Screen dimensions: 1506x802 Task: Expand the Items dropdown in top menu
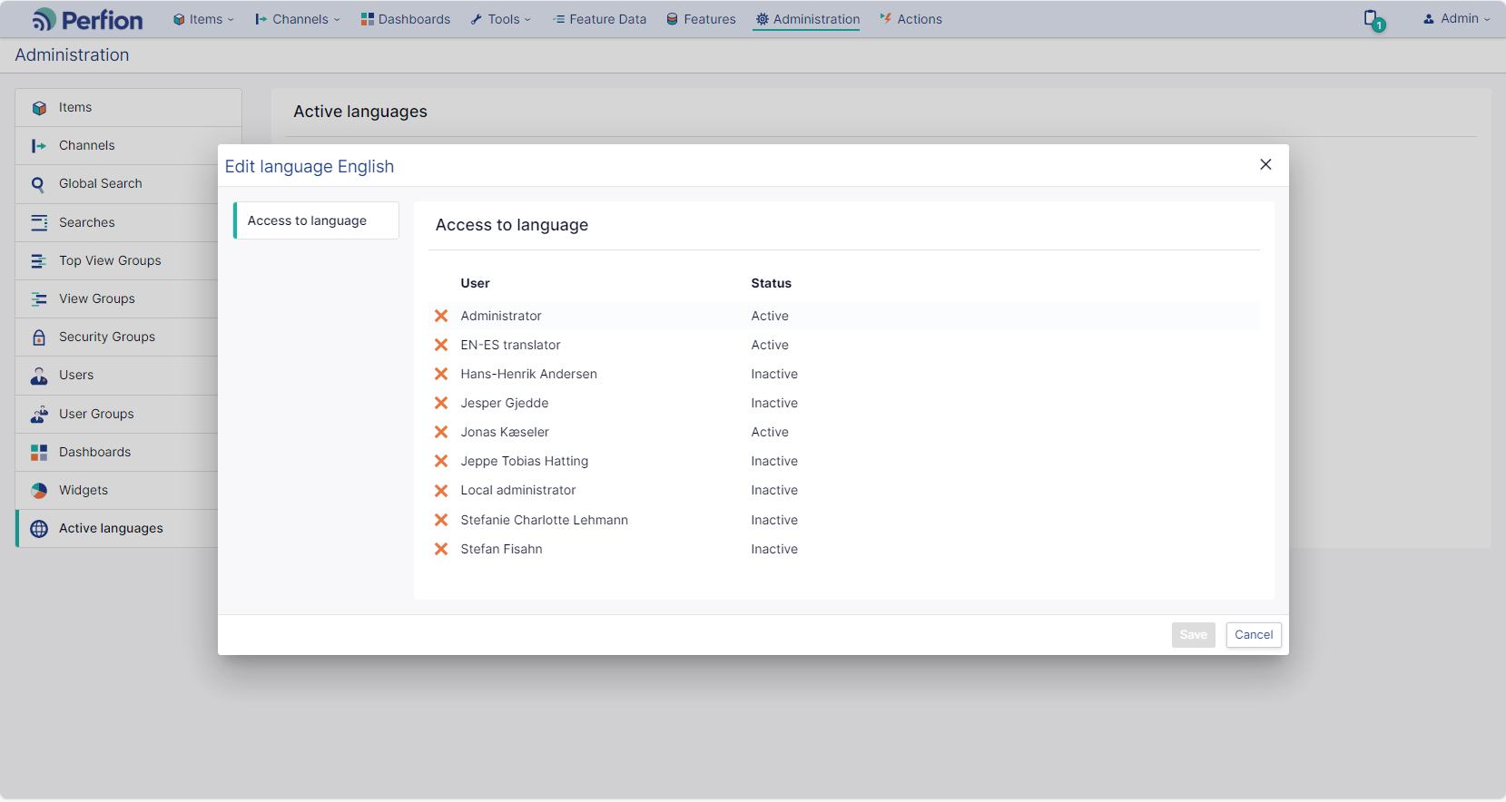(x=204, y=19)
